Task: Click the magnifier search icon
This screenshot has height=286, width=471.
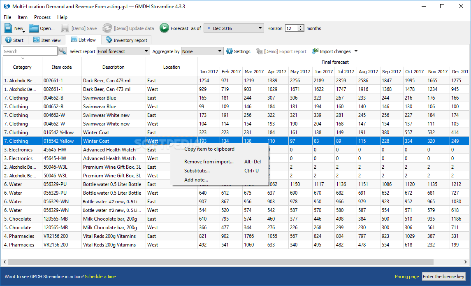Action: [63, 51]
